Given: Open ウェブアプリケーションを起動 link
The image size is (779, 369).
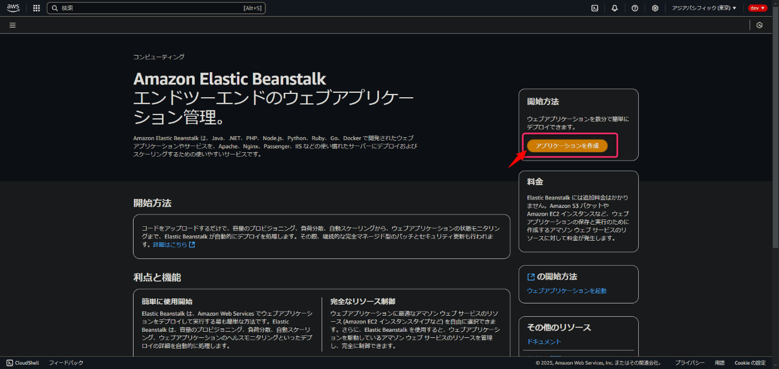Looking at the screenshot, I should tap(566, 291).
